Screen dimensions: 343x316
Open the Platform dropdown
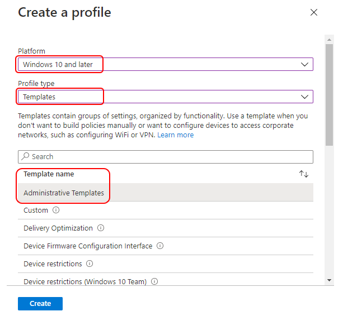(166, 64)
